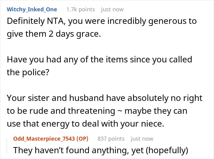The image size is (214, 159).
Task: Click the 'use that energy' closing line
Action: tap(85, 124)
